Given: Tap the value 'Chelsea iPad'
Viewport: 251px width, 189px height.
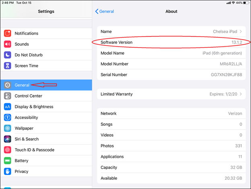Looking at the screenshot, I should click(225, 31).
